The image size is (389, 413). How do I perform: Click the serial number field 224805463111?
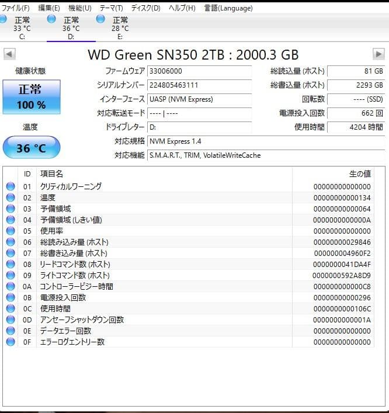pos(199,85)
